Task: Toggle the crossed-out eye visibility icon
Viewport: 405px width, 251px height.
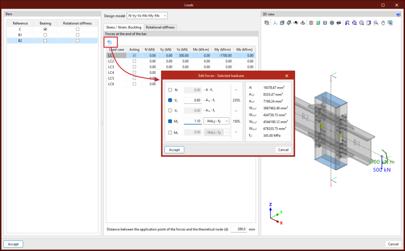Action: [x=339, y=23]
